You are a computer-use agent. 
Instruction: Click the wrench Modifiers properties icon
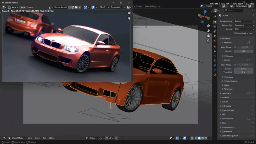click(215, 51)
